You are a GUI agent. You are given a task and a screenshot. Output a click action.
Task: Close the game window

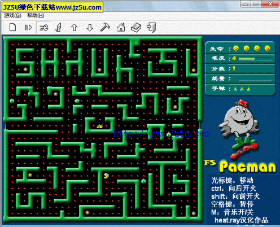pyautogui.click(x=270, y=4)
